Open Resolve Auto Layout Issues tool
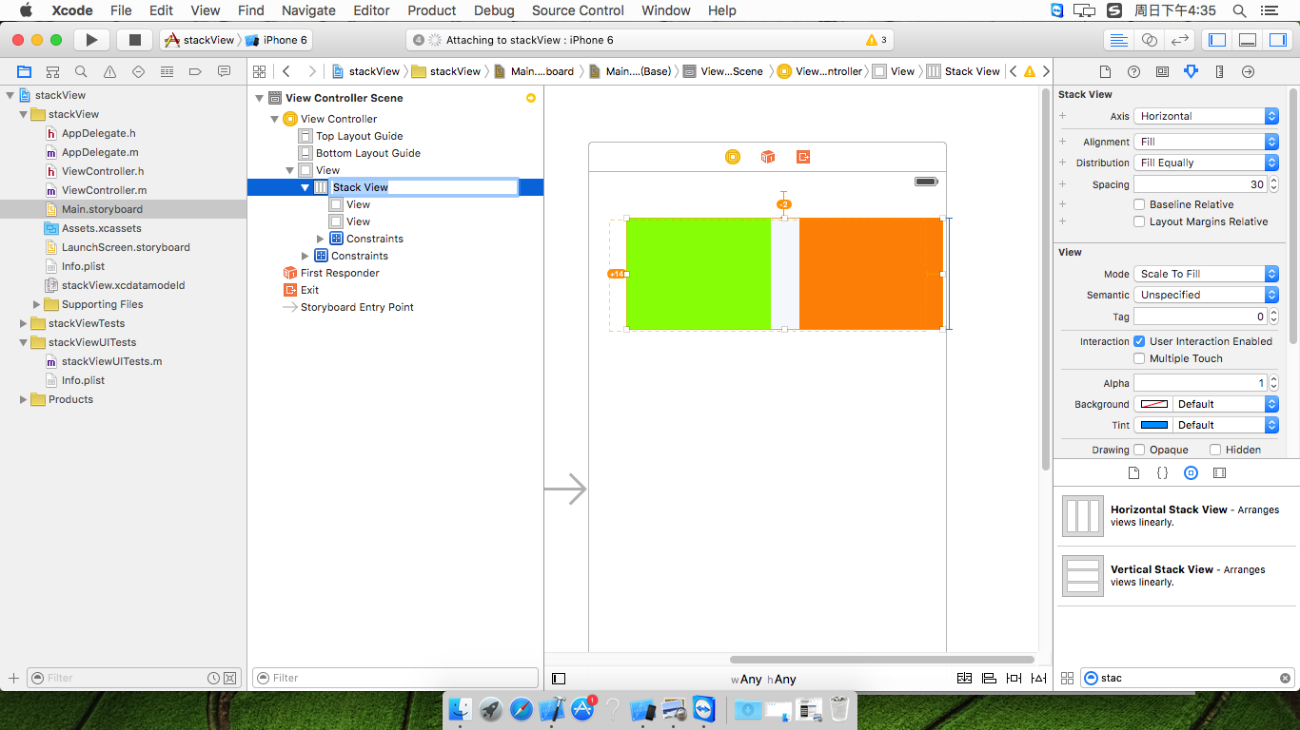This screenshot has width=1300, height=730. tap(1038, 679)
